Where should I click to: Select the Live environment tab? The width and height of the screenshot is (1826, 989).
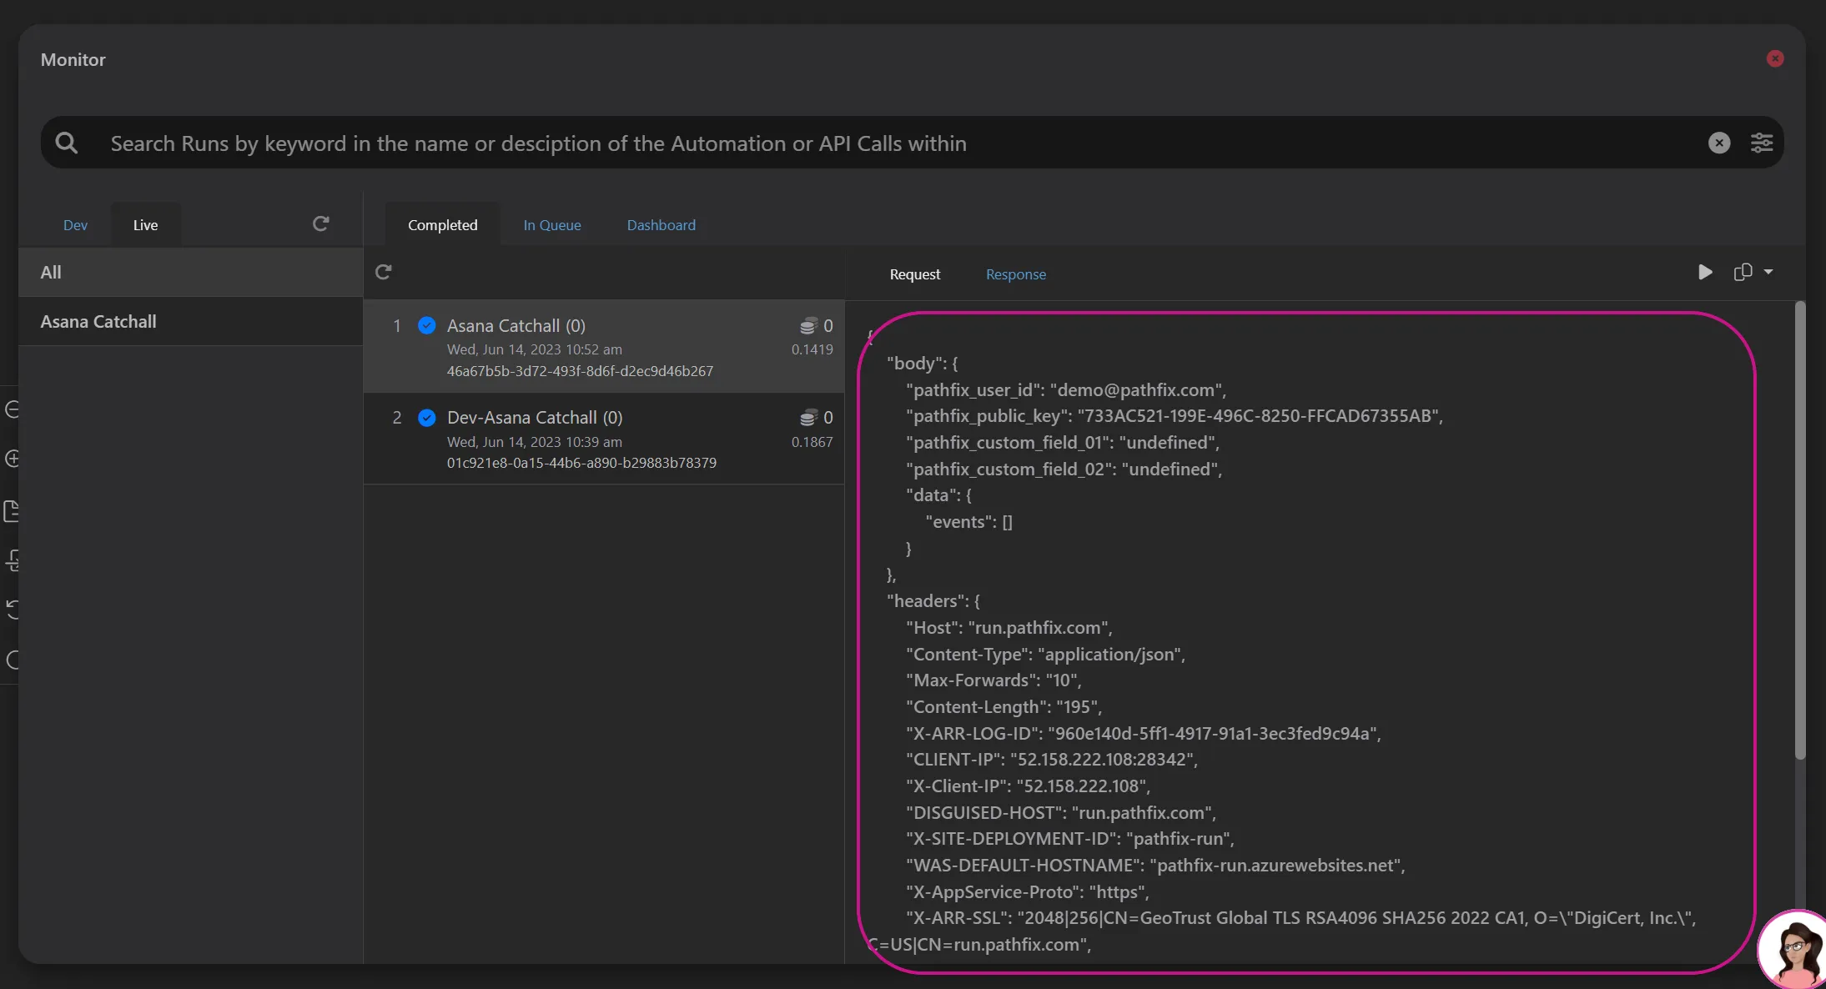[x=145, y=225]
